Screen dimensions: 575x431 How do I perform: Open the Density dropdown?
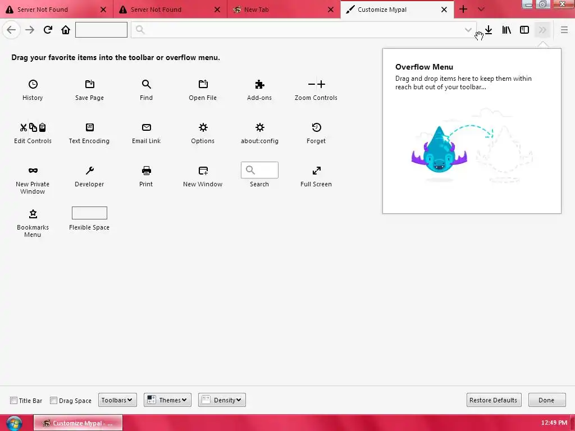(x=222, y=400)
